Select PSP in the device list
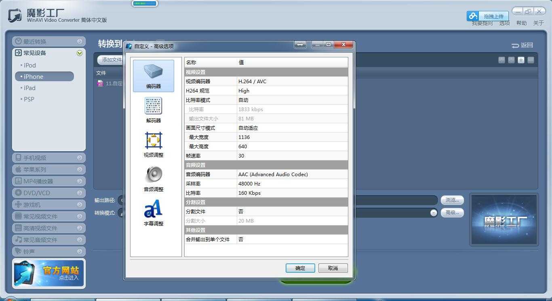The width and height of the screenshot is (552, 301). point(29,99)
